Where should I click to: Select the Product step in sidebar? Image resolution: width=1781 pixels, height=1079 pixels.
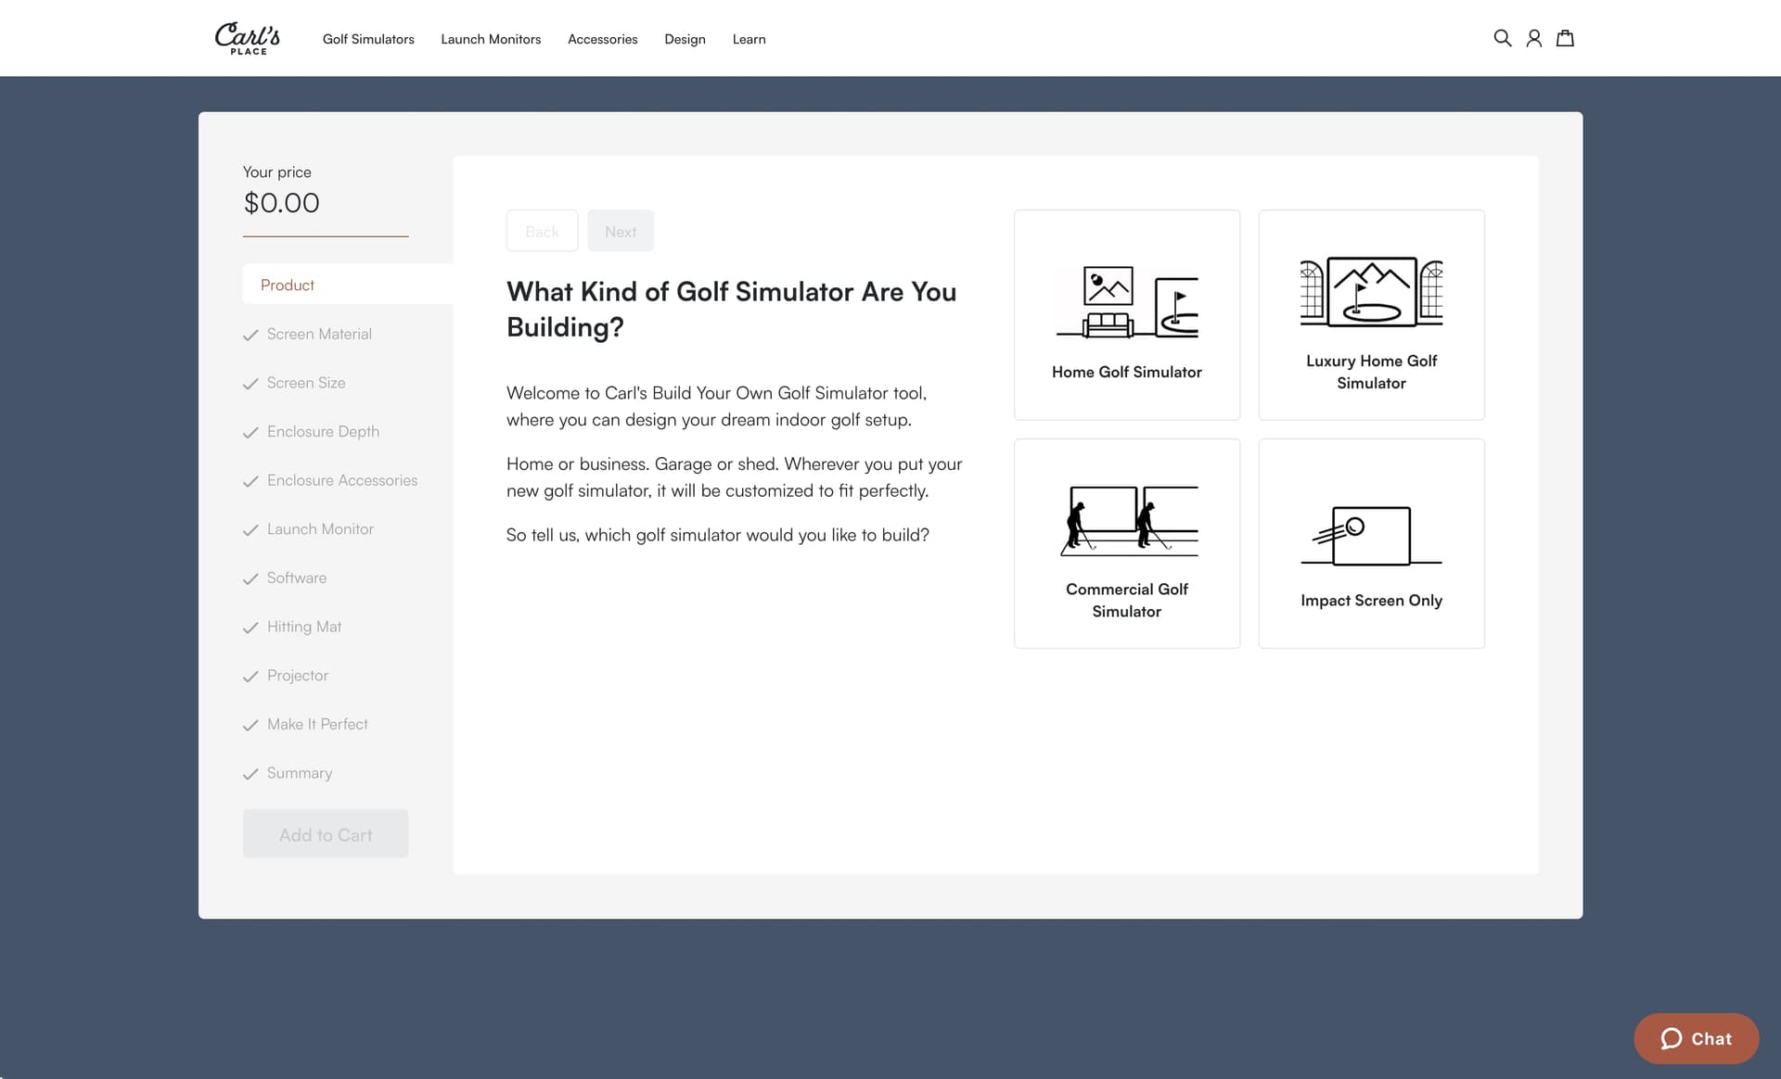[x=288, y=285]
